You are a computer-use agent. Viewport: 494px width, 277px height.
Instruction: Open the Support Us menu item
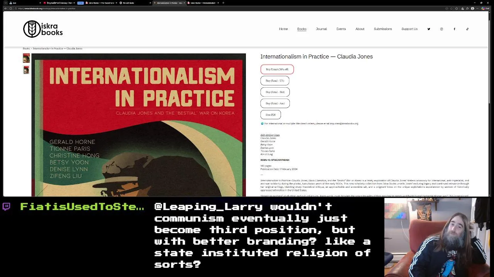tap(409, 29)
